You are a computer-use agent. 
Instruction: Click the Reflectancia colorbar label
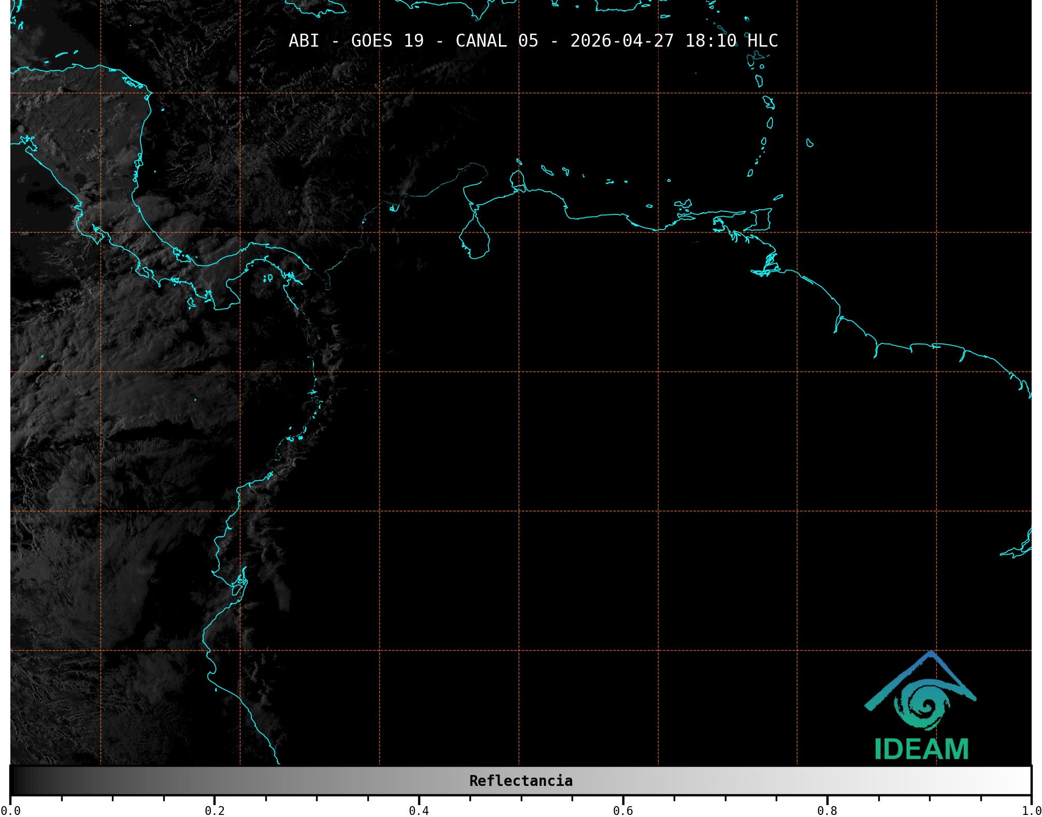[521, 781]
